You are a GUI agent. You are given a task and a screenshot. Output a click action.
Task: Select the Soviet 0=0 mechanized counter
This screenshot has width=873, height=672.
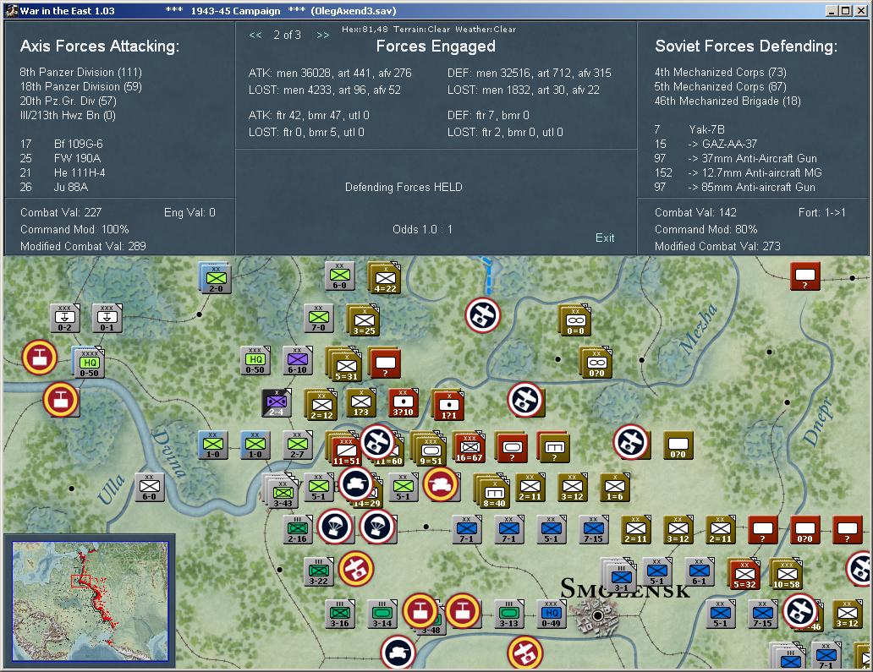point(575,320)
